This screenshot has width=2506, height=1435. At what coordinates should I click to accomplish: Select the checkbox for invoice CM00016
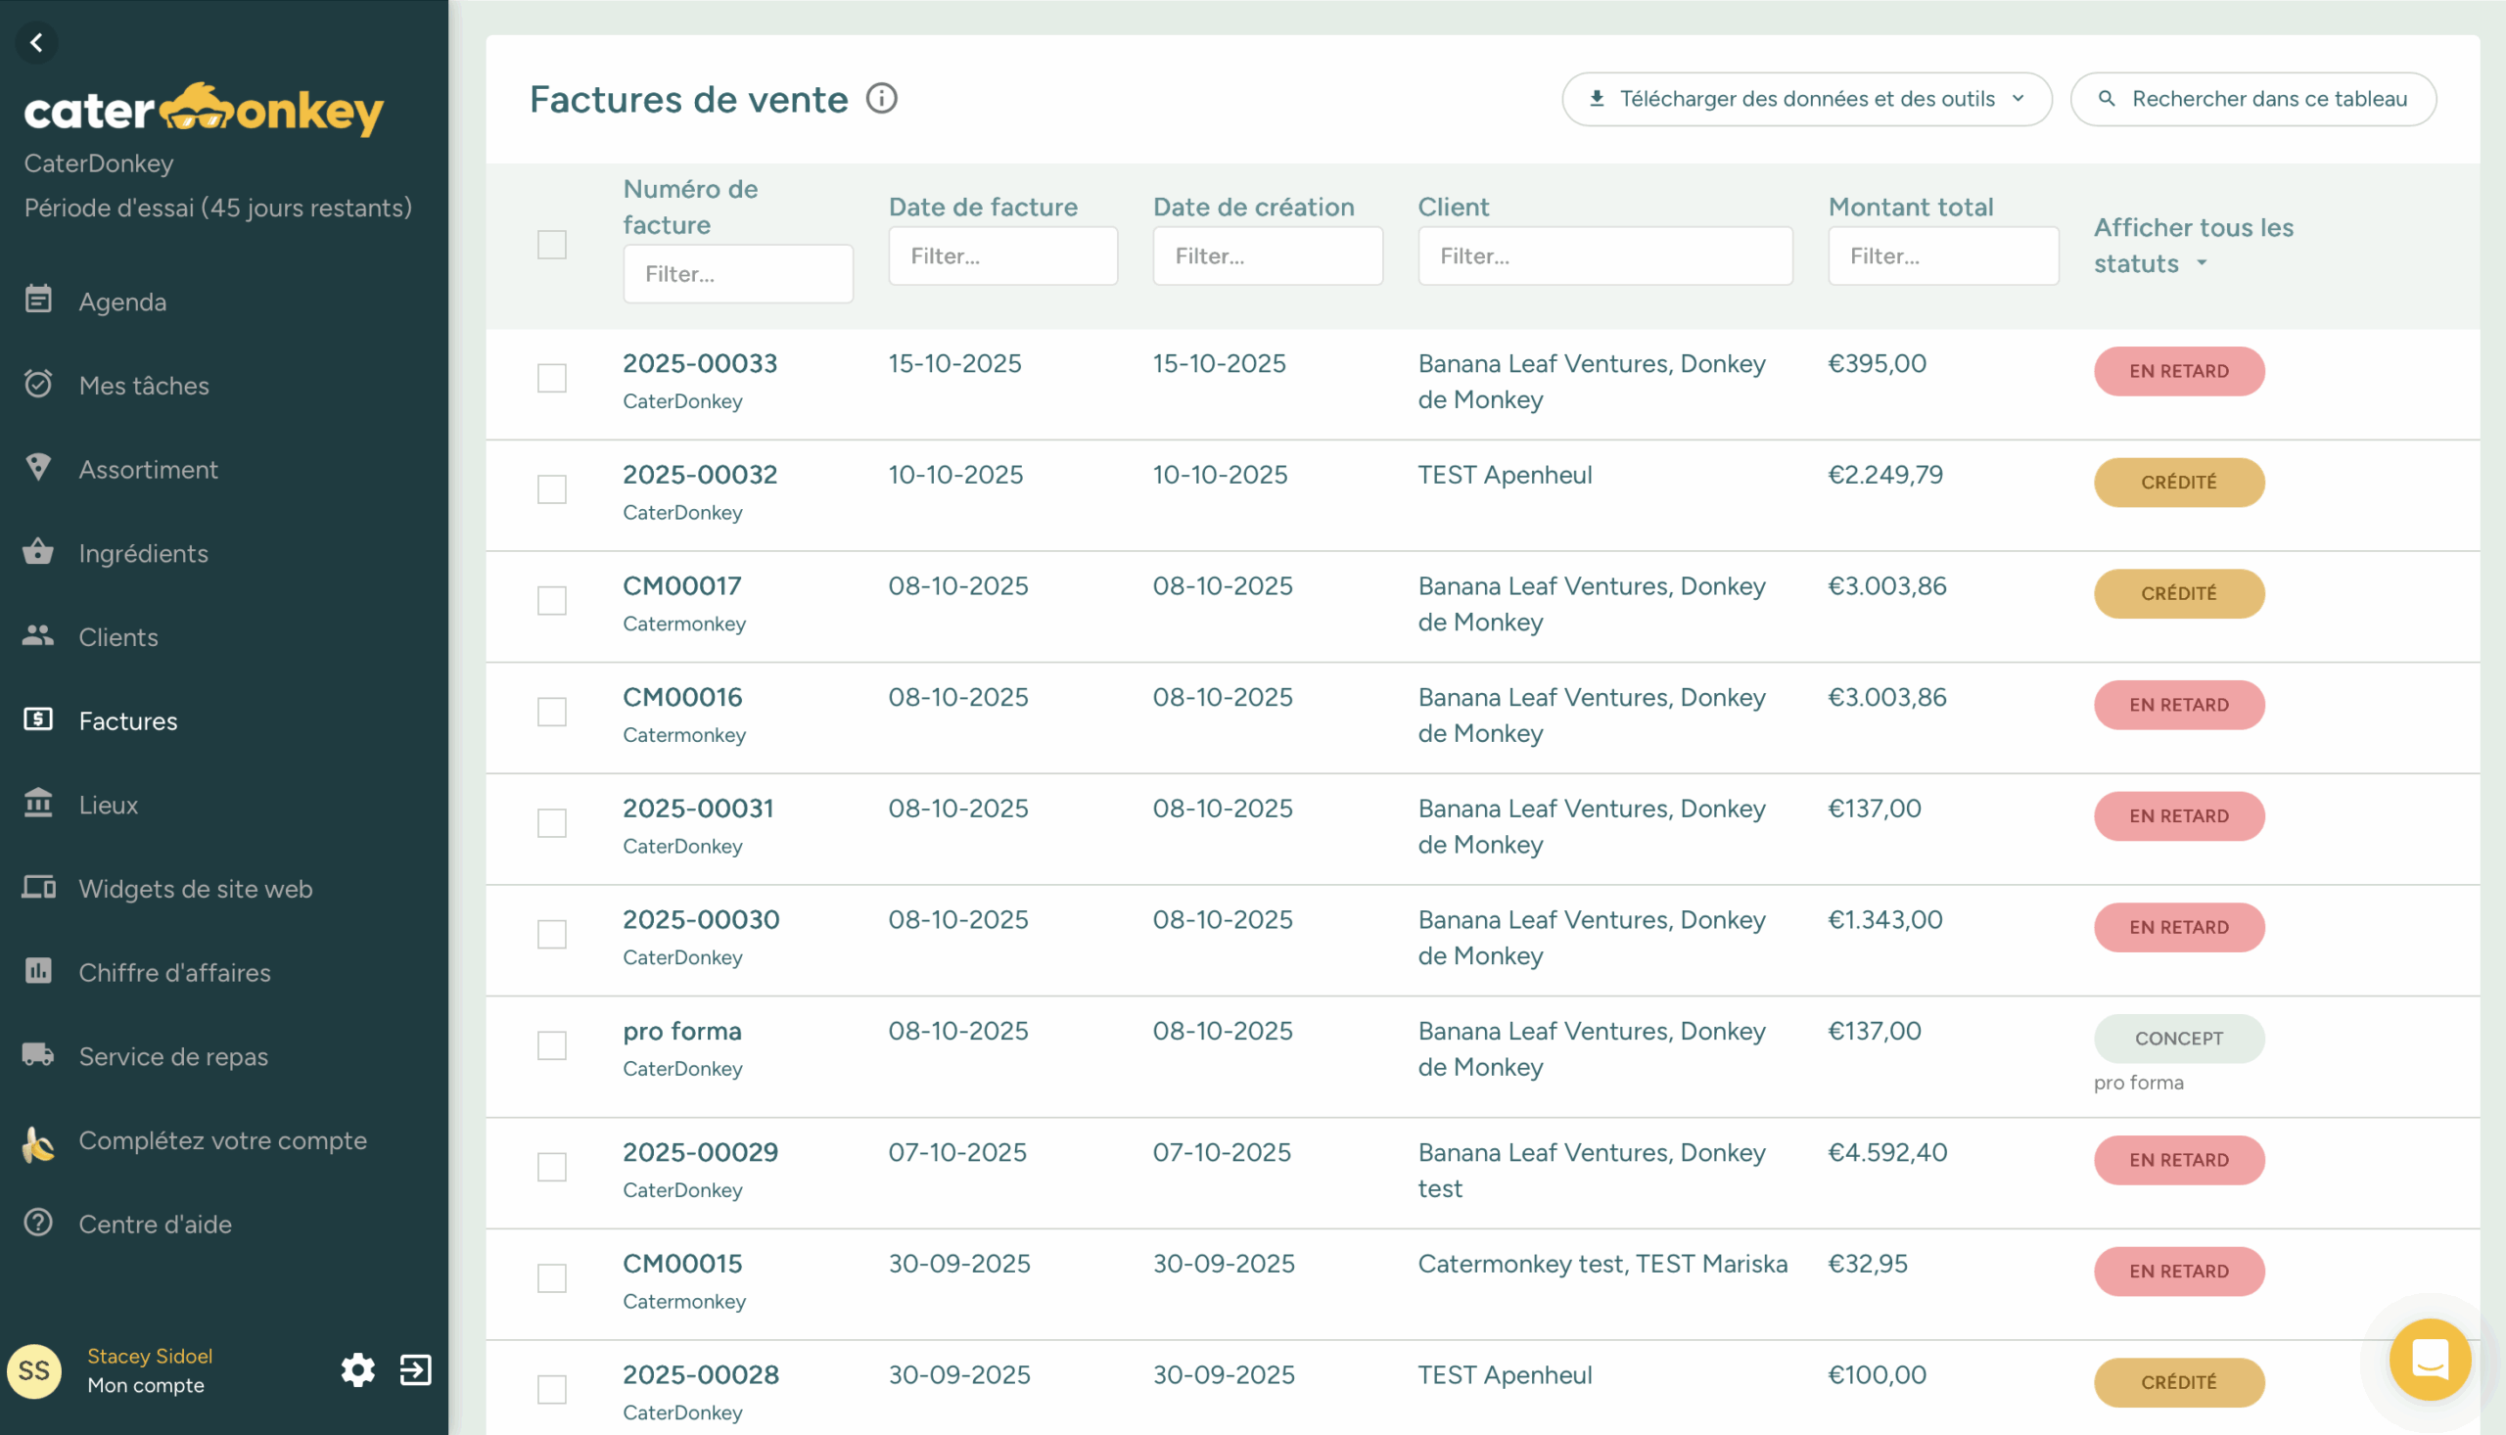point(552,712)
